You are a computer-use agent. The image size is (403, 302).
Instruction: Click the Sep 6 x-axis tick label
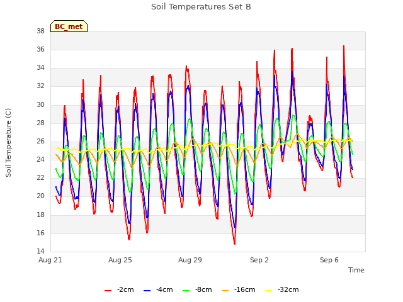point(329,260)
